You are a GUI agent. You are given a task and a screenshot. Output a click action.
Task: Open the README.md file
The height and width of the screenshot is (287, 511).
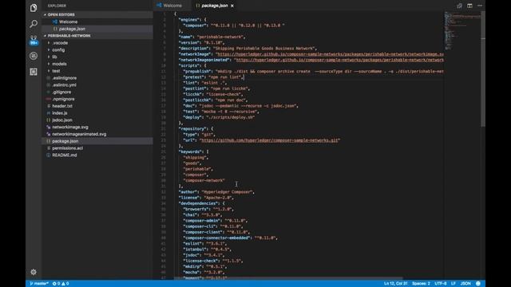97,155
